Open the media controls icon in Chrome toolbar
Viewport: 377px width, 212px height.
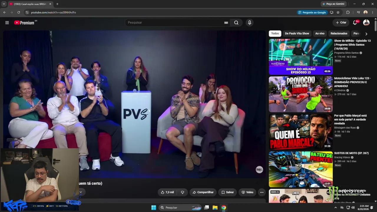[x=358, y=12]
